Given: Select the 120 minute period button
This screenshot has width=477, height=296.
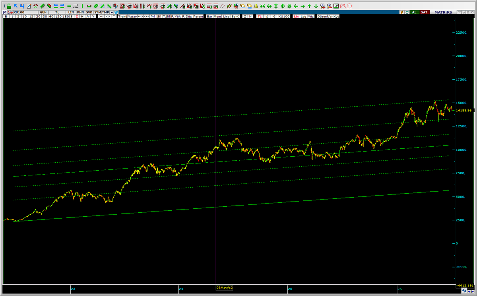Looking at the screenshot, I should tap(59, 17).
